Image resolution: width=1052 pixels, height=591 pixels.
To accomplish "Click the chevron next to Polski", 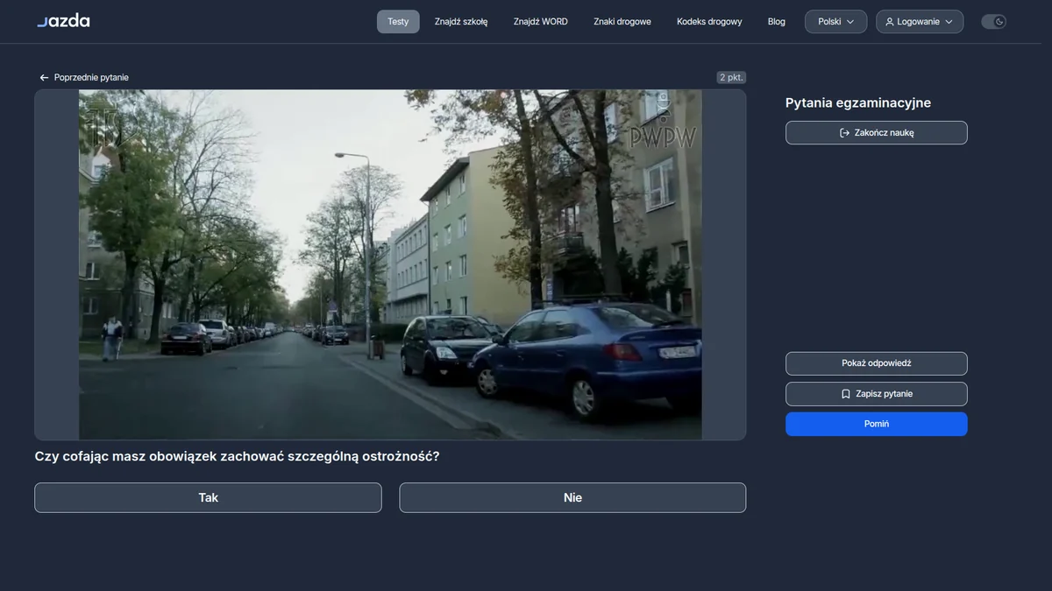I will (x=850, y=22).
